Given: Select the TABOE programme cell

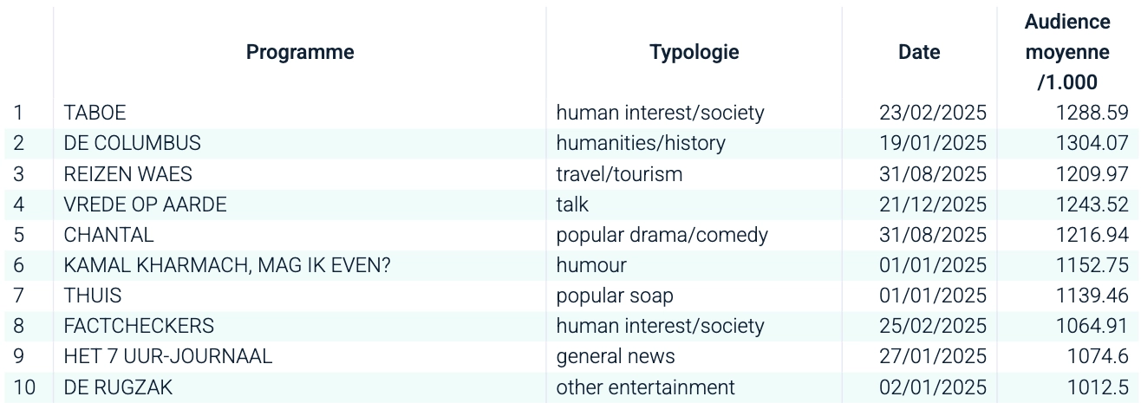Looking at the screenshot, I should pos(95,113).
